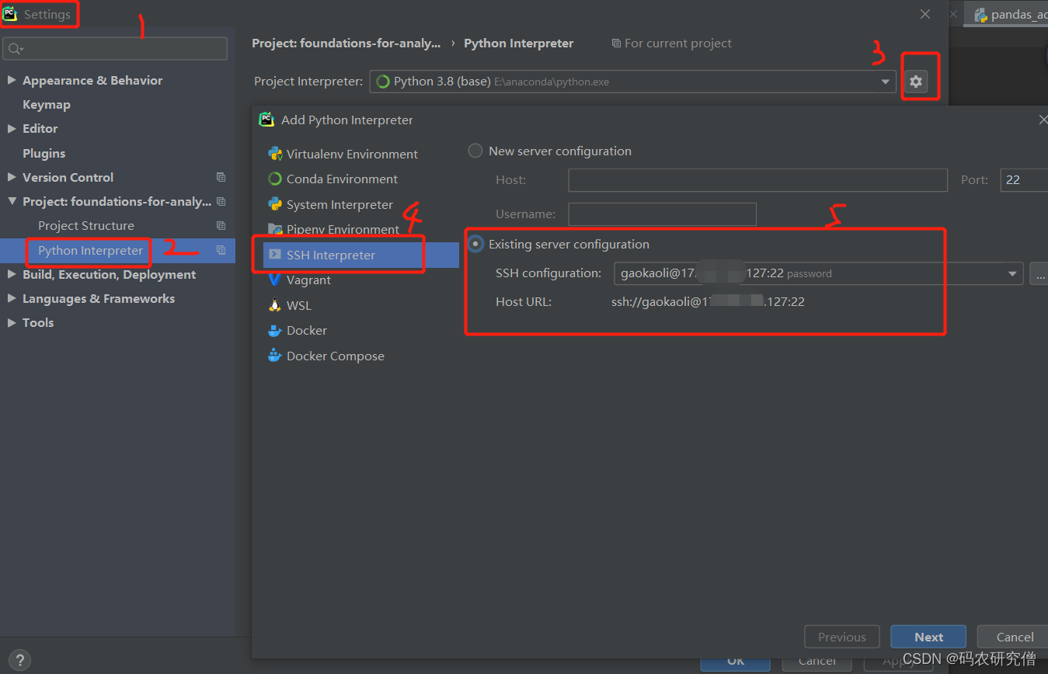The height and width of the screenshot is (674, 1048).
Task: Click the Virtualenv Environment python icon
Action: [275, 154]
